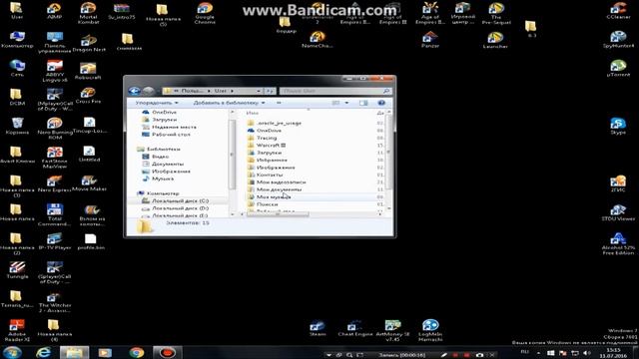Open the Mortal Kombat desktop shortcut
639x359 pixels.
88,13
